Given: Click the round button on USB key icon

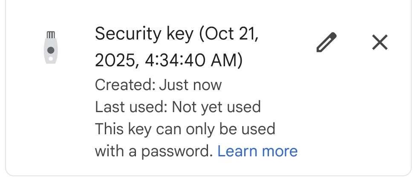Looking at the screenshot, I should pyautogui.click(x=51, y=50).
